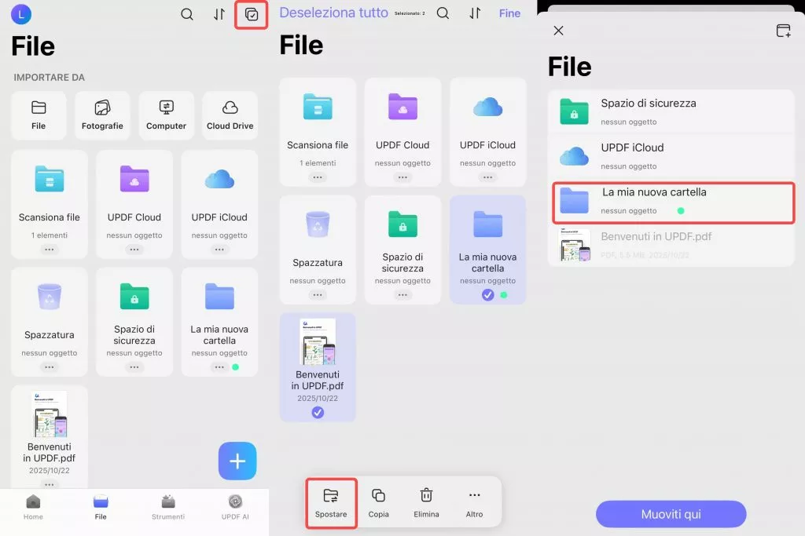Deselect the checkmark on La mia nuova cartella

(488, 296)
